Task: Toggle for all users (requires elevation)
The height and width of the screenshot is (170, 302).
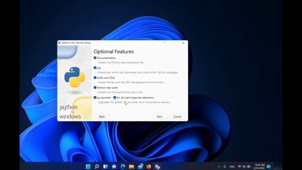Action: tap(115, 98)
